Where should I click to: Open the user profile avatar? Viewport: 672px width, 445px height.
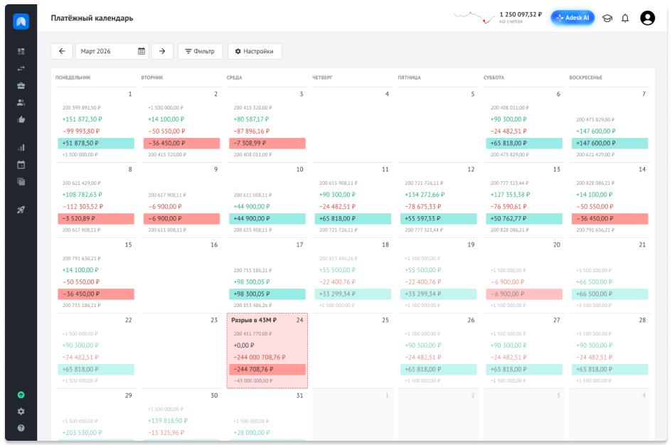coord(648,18)
